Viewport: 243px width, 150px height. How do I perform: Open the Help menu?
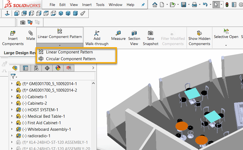pos(130,5)
